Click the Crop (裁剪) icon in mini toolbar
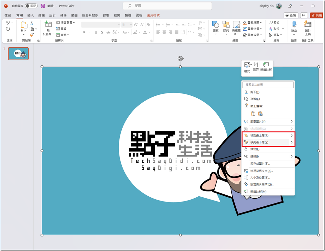Screen dimensions: 325x251 pos(256,65)
